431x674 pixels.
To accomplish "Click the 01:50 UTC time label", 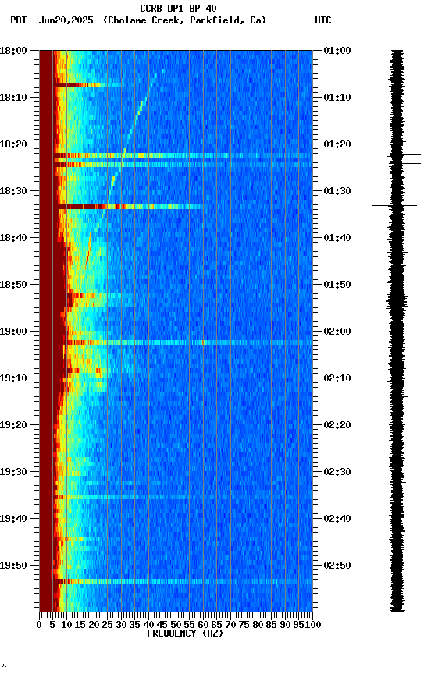I will [337, 285].
